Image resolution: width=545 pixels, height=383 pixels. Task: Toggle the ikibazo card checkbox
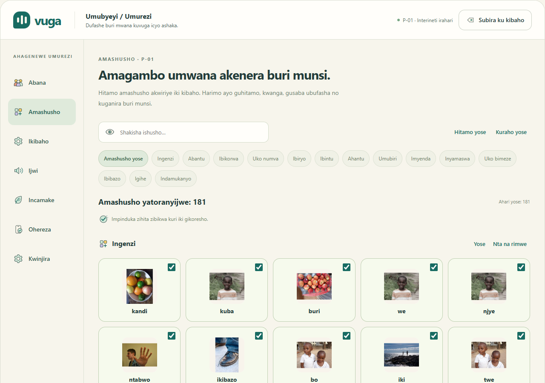(x=259, y=336)
